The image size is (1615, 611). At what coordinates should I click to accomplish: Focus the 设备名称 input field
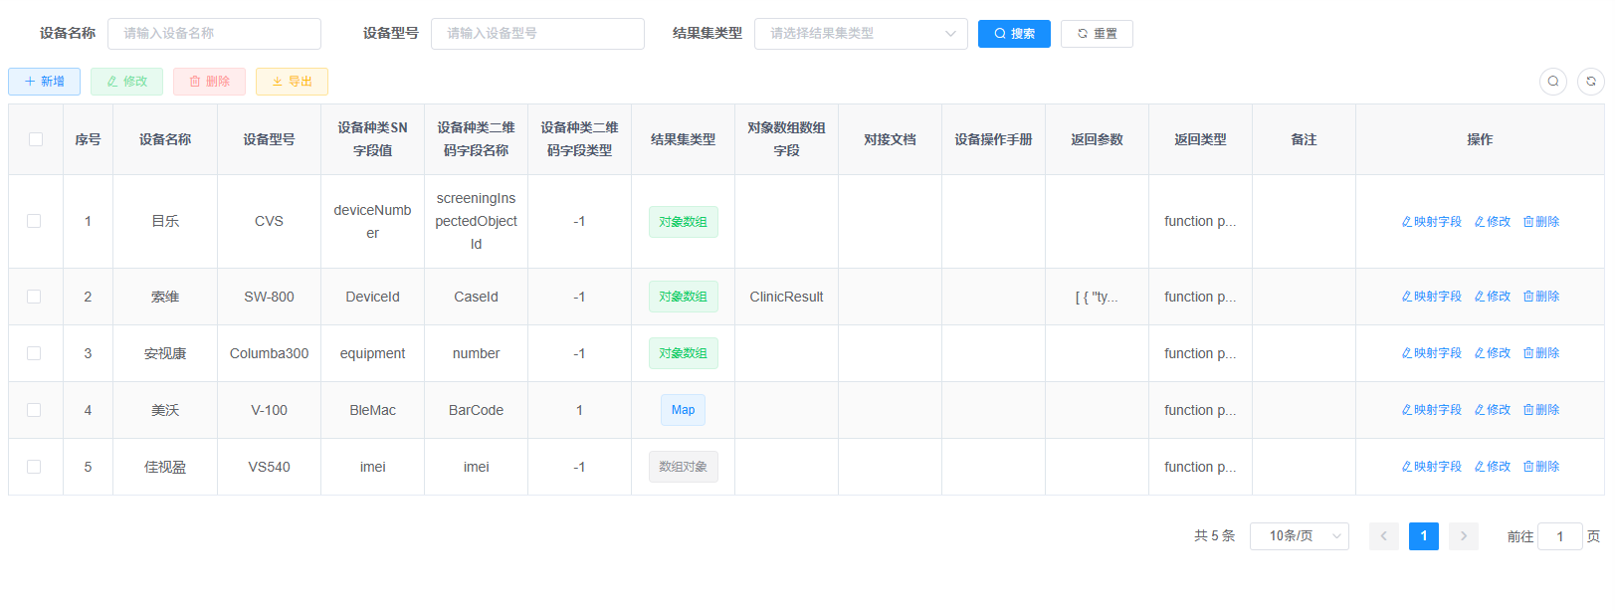pyautogui.click(x=214, y=34)
